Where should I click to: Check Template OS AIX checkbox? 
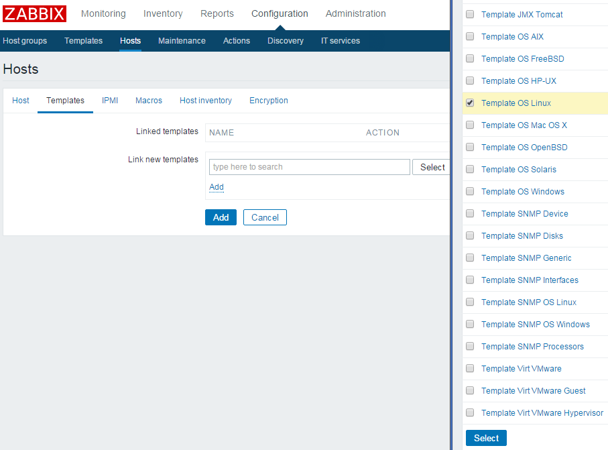click(x=470, y=36)
